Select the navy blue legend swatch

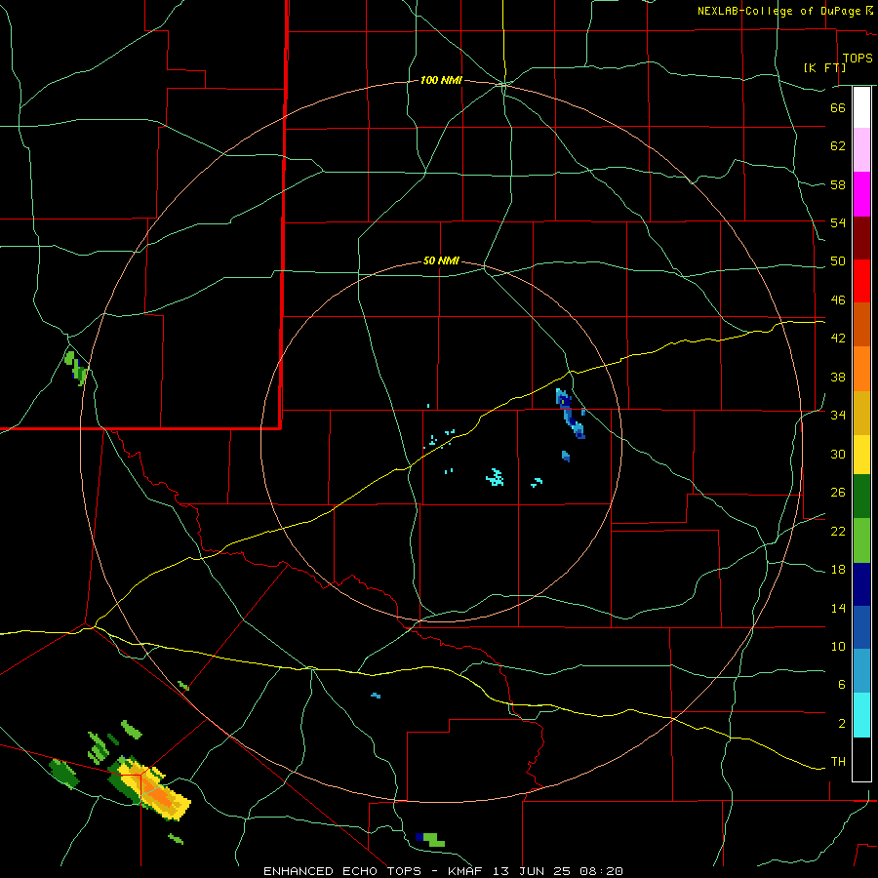point(861,584)
